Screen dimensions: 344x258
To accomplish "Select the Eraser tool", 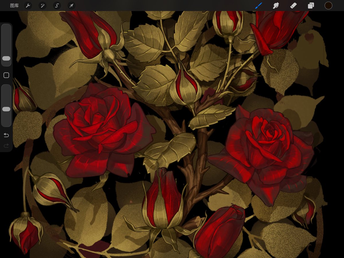I will pyautogui.click(x=293, y=5).
